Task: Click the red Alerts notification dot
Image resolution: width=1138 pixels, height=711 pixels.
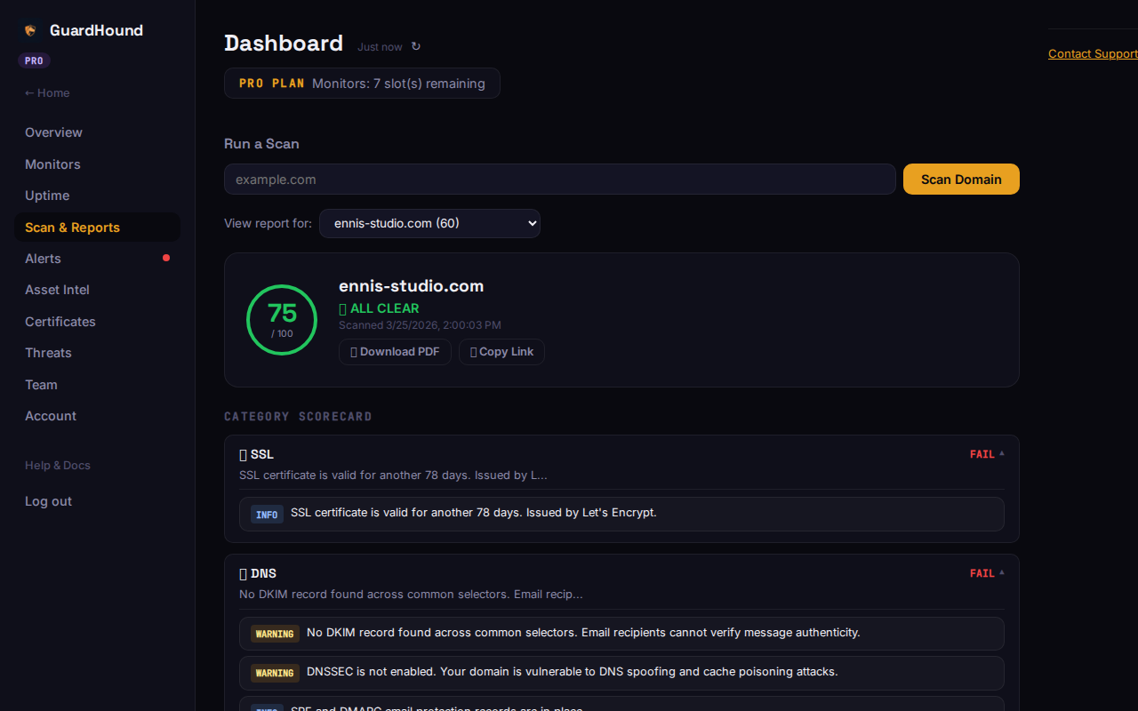Action: [166, 258]
